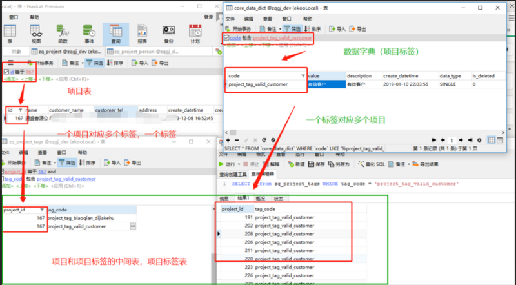Go to next page arrow in core_data_dict

point(461,140)
